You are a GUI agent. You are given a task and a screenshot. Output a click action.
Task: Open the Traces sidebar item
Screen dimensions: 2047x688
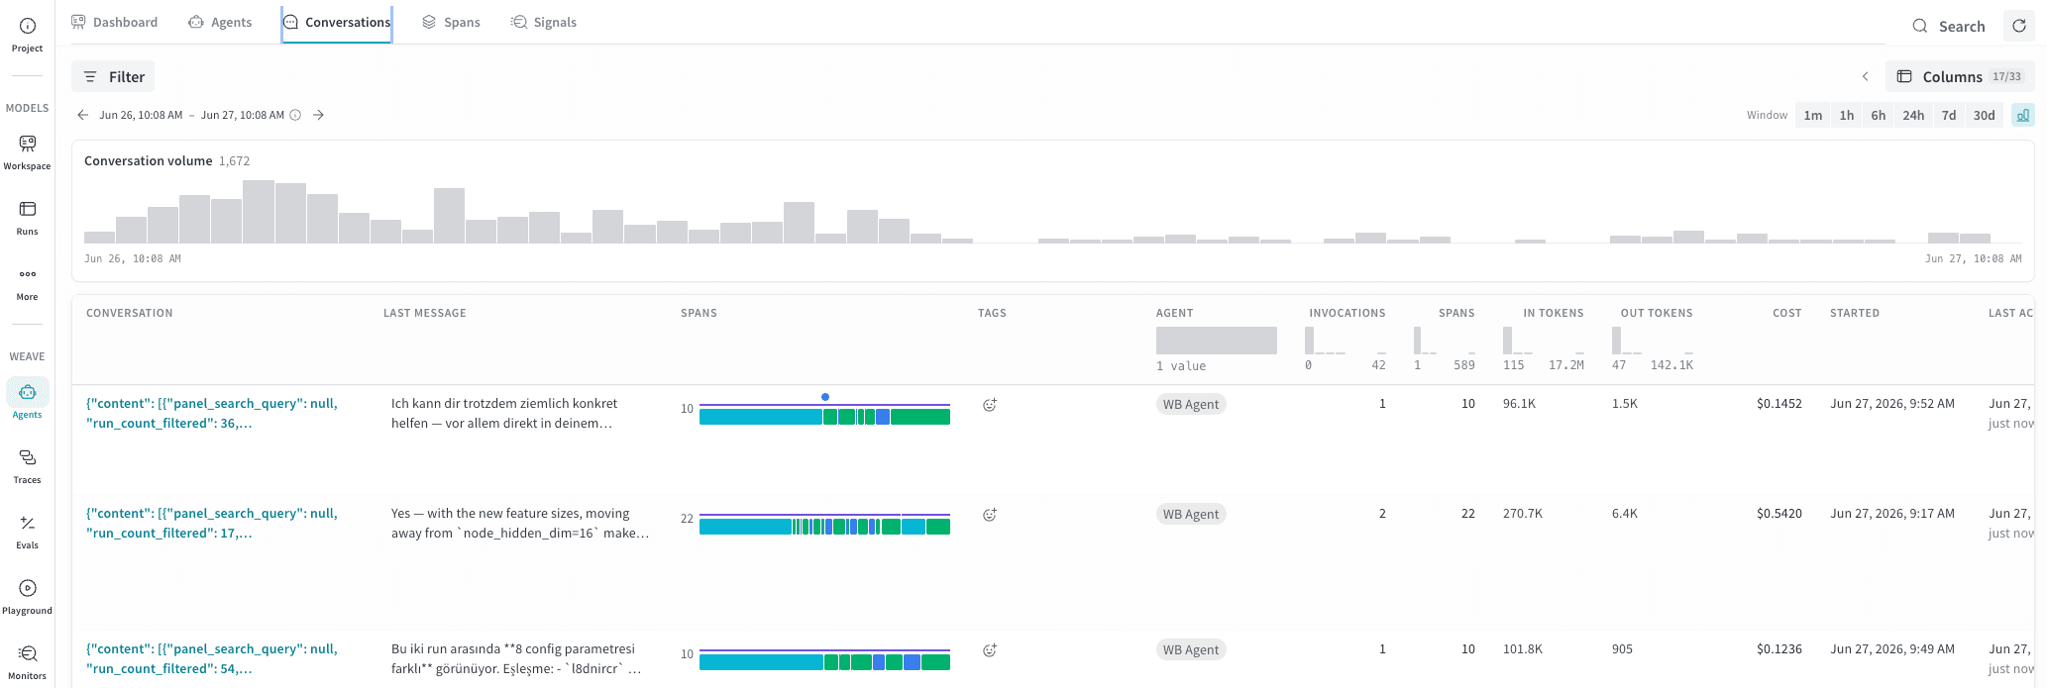[27, 465]
